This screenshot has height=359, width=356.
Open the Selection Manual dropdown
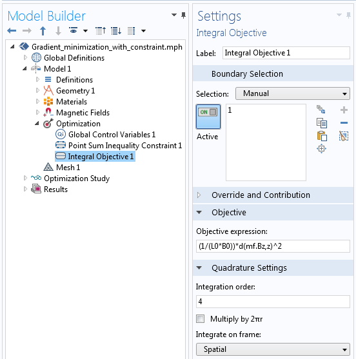(x=293, y=93)
